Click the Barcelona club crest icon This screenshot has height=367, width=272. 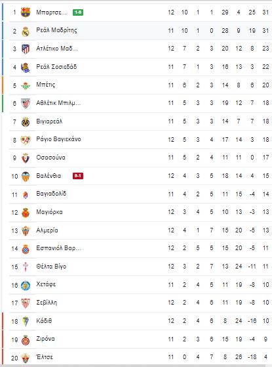point(26,12)
